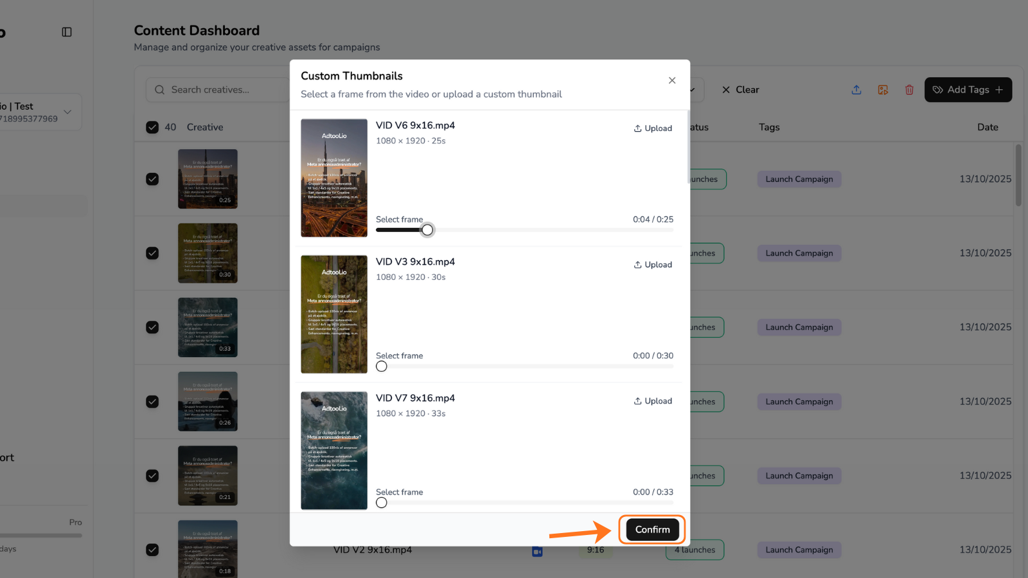The image size is (1028, 578).
Task: Select VID V6 thumbnail preview in dialog
Action: [x=334, y=178]
